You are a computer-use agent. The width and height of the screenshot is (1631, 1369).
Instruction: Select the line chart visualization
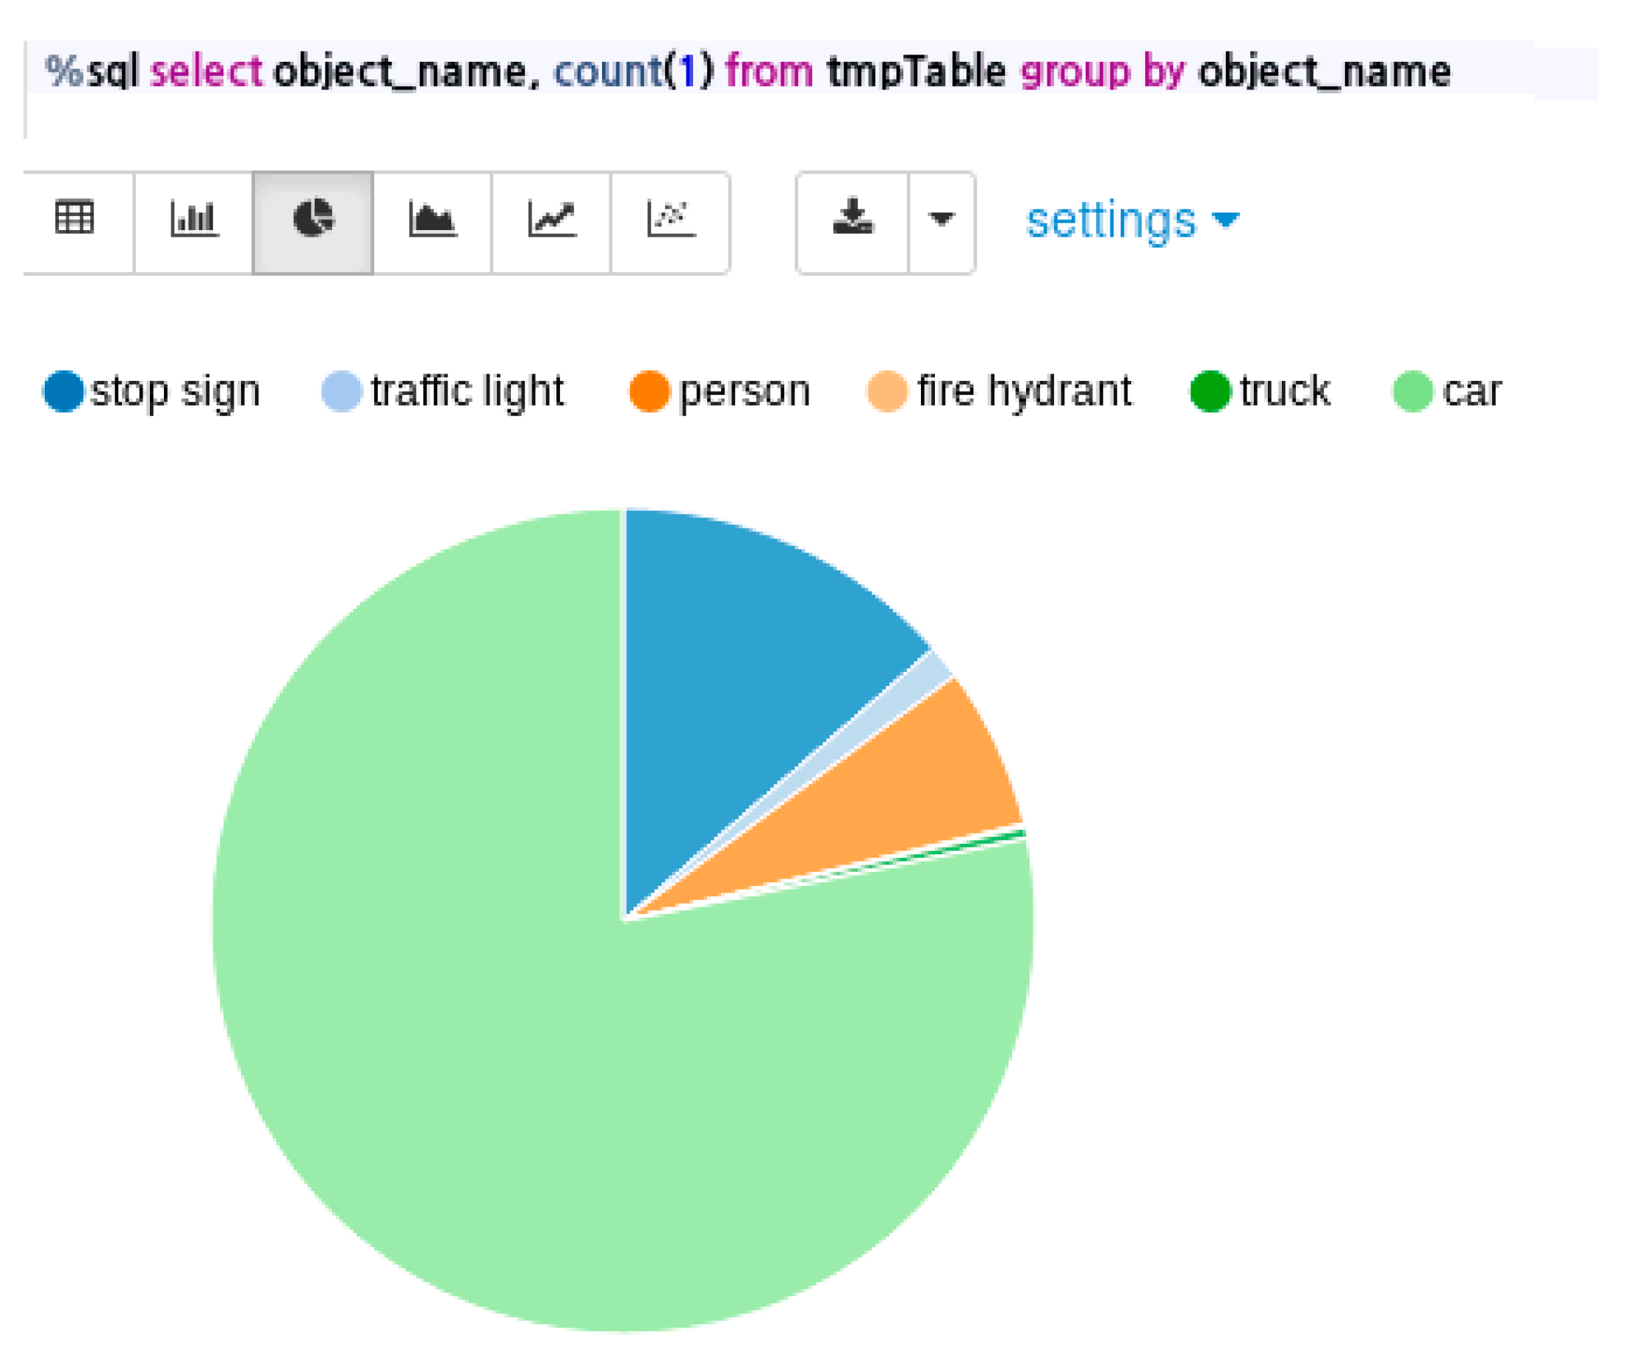[551, 220]
